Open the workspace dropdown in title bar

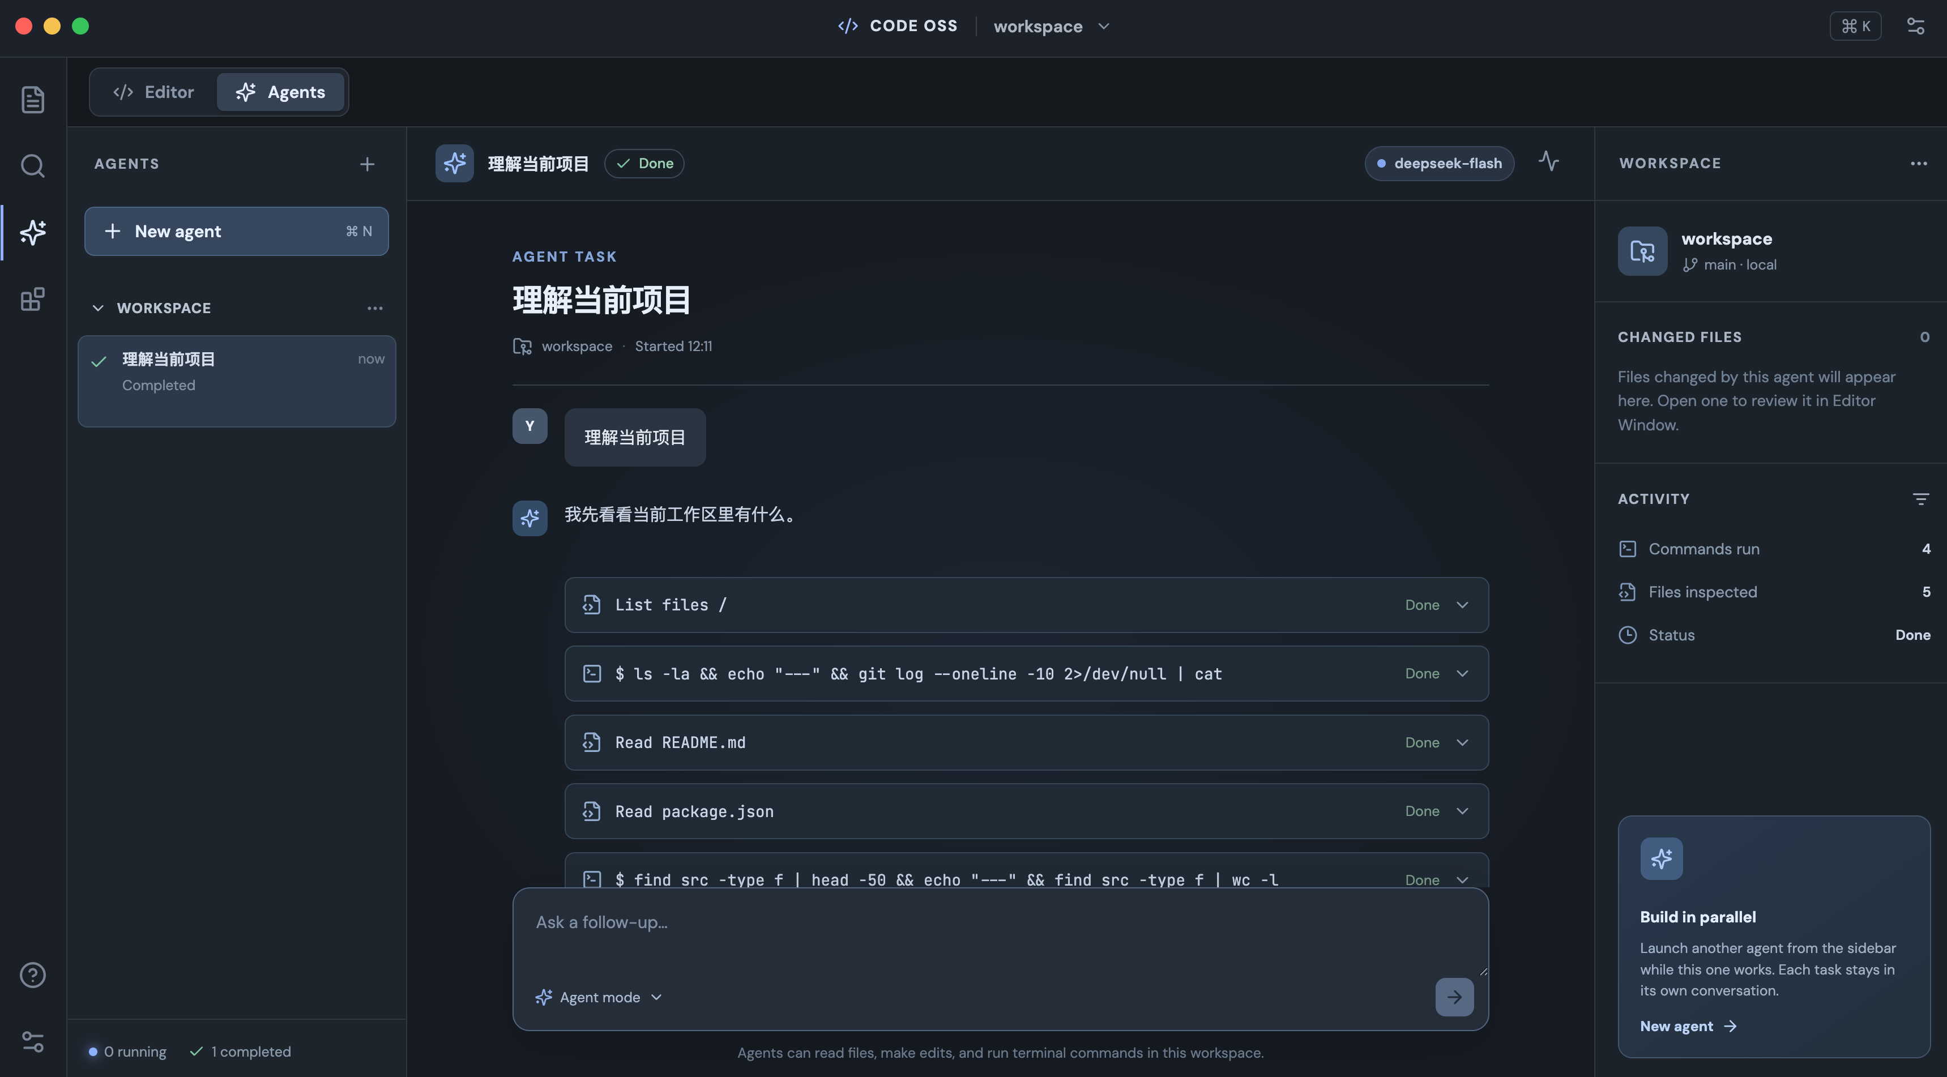click(1051, 27)
